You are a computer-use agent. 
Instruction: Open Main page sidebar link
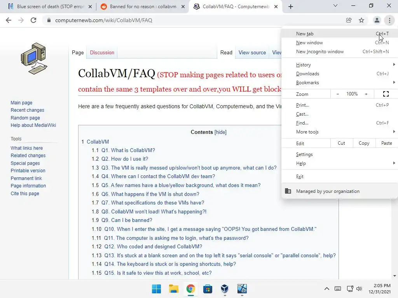[22, 102]
